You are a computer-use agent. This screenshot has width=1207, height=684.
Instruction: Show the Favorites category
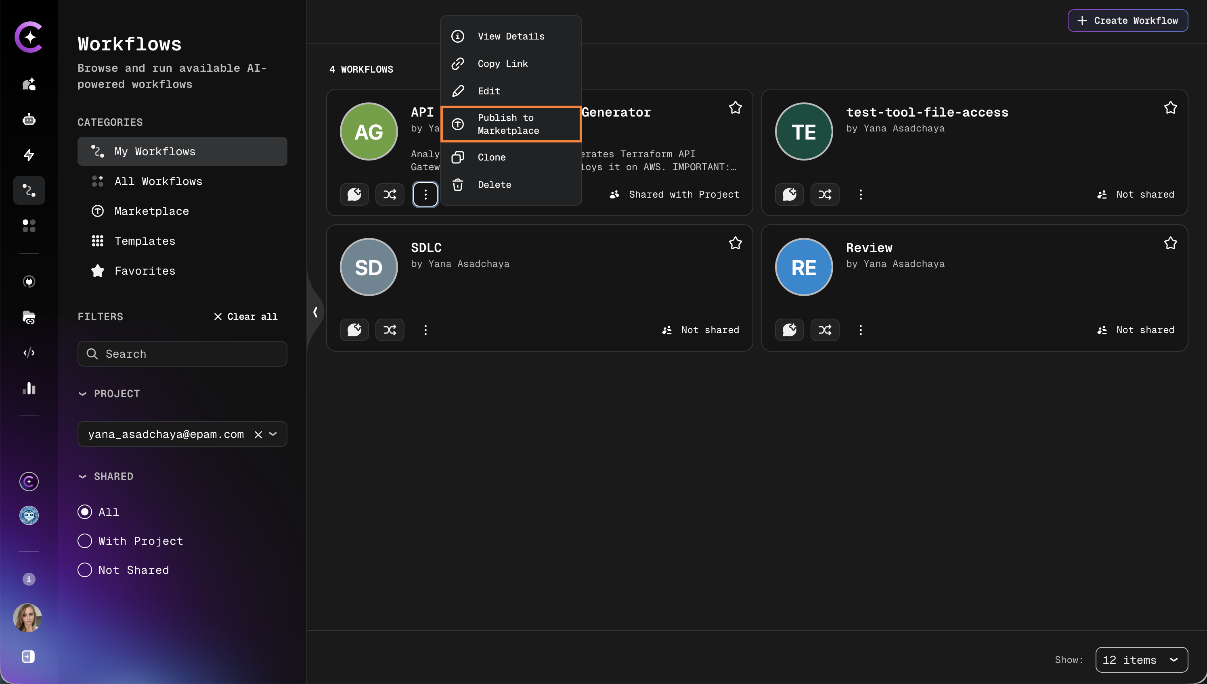(x=182, y=271)
